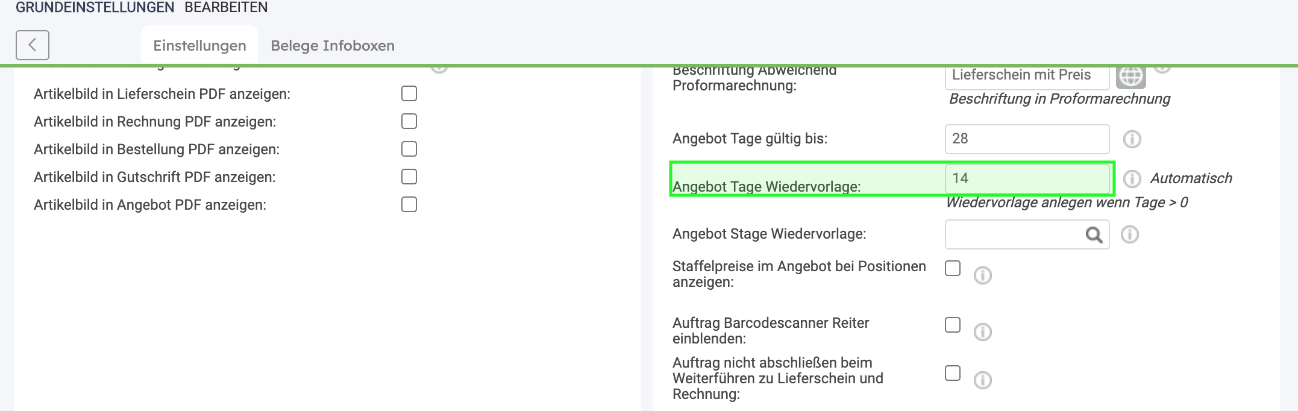Focus the Angebot Tage Wiedervorlage input
The width and height of the screenshot is (1298, 411).
[1026, 178]
